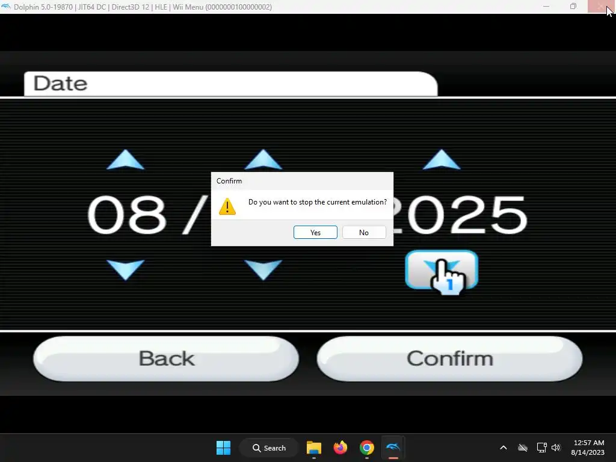Image resolution: width=616 pixels, height=462 pixels.
Task: Select the Back button in Wii settings
Action: [x=166, y=359]
